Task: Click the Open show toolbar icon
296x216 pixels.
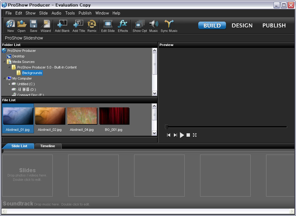Action: tap(22, 26)
